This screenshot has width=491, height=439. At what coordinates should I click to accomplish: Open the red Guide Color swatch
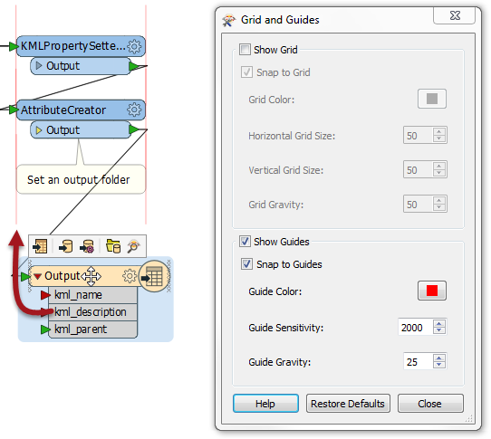click(432, 291)
